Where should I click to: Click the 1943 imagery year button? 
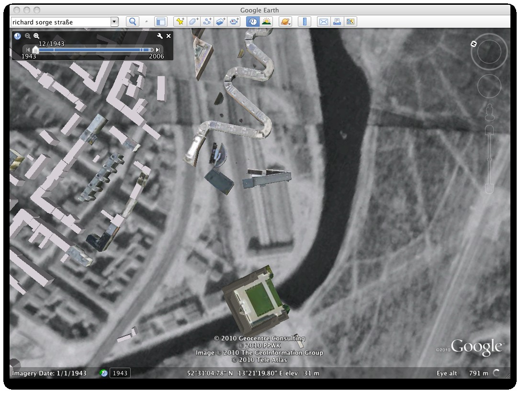(120, 373)
